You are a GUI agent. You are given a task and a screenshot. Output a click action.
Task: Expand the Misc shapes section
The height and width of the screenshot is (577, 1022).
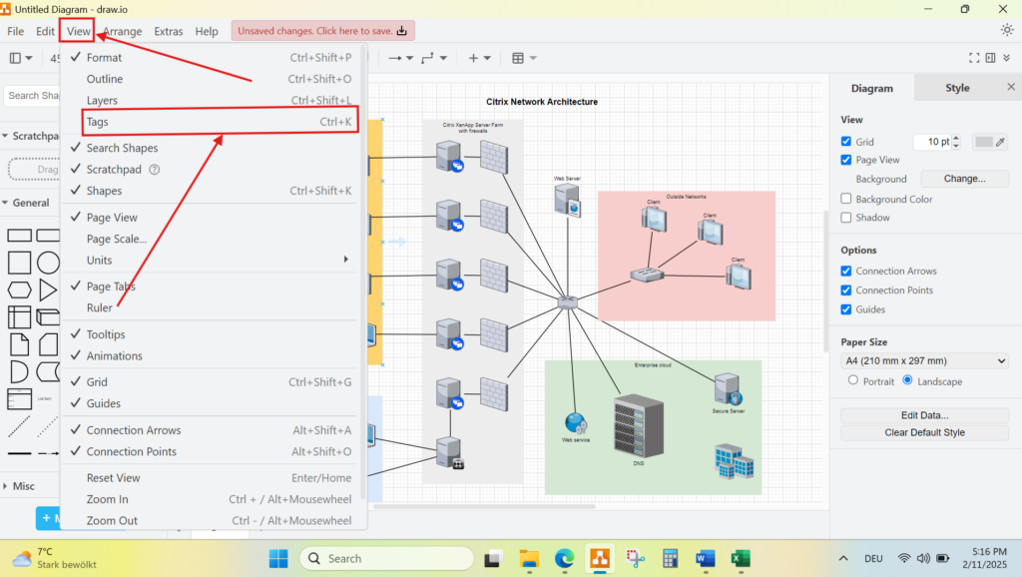point(24,486)
